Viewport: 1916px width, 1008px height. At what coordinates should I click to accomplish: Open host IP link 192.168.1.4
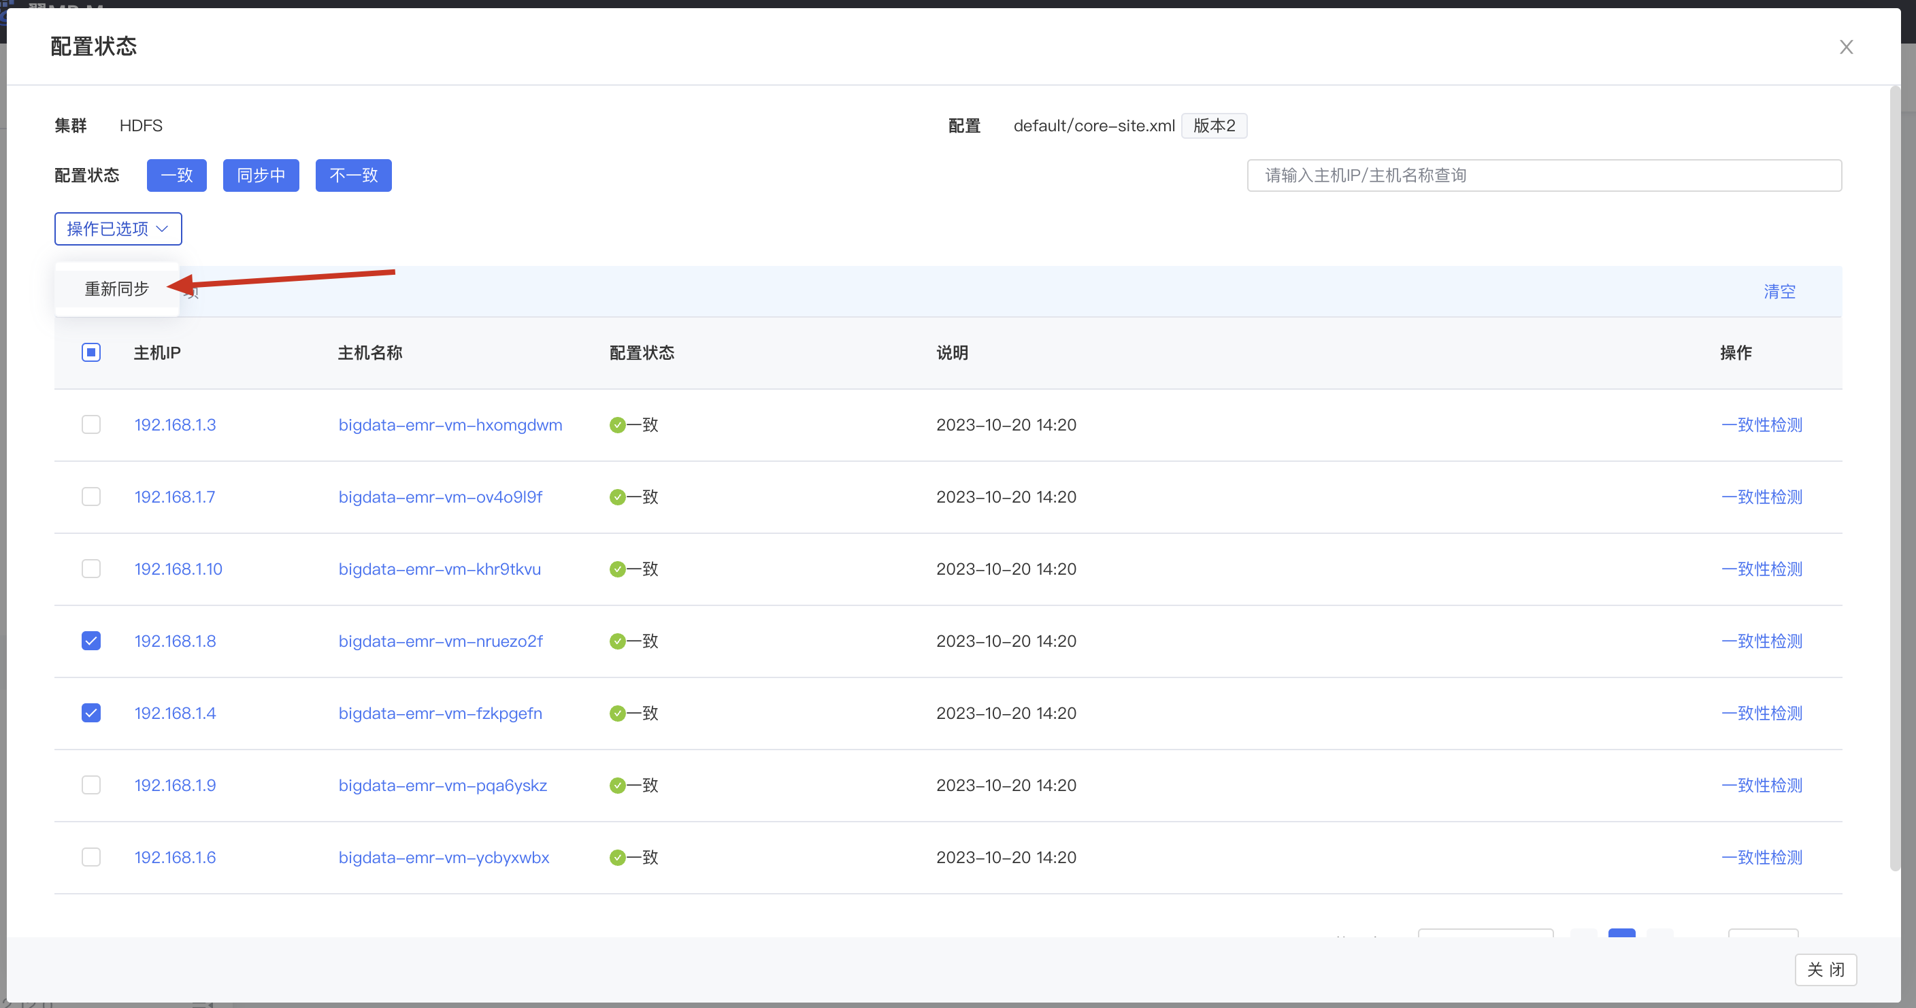click(x=175, y=713)
